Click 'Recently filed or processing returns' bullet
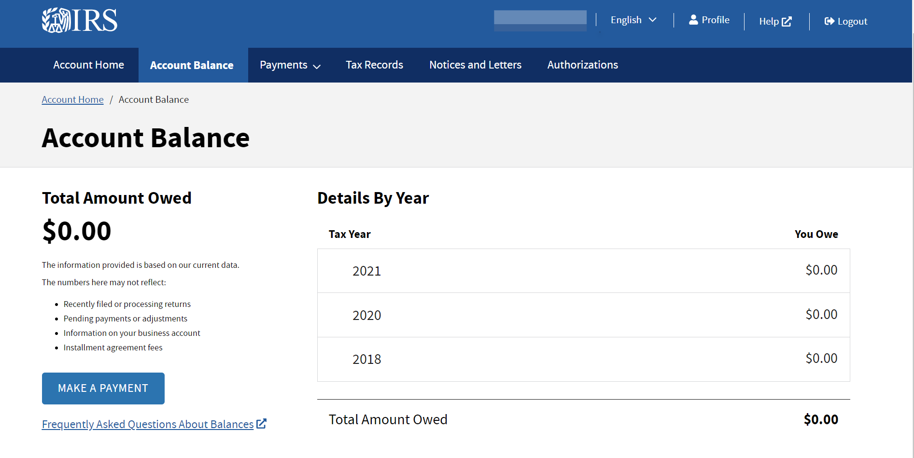914x458 pixels. [x=127, y=304]
